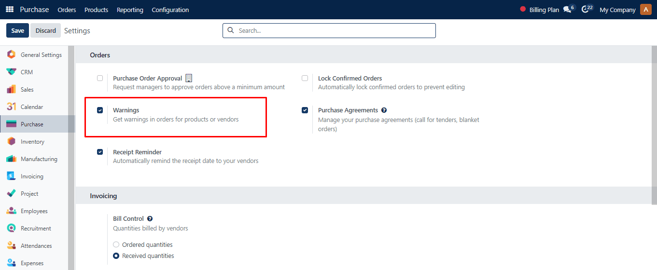Open the Products menu
Viewport: 657px width, 270px height.
click(x=96, y=10)
